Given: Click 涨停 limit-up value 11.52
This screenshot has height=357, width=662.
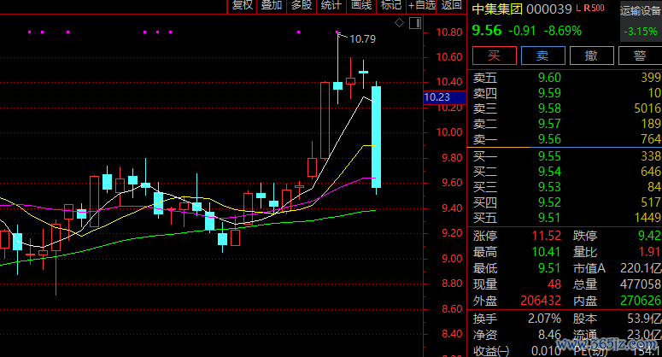Looking at the screenshot, I should [547, 236].
